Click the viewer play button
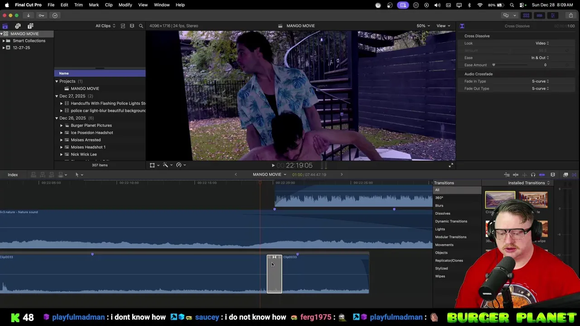Image resolution: width=580 pixels, height=326 pixels. [273, 166]
